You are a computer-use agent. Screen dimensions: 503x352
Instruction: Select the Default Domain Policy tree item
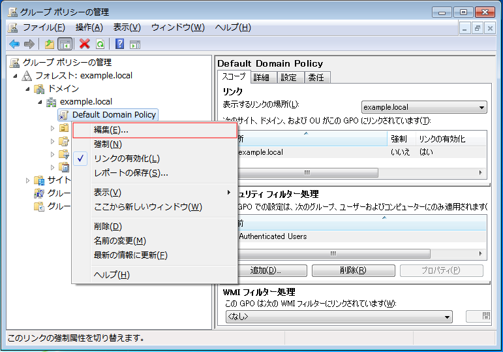click(x=108, y=115)
